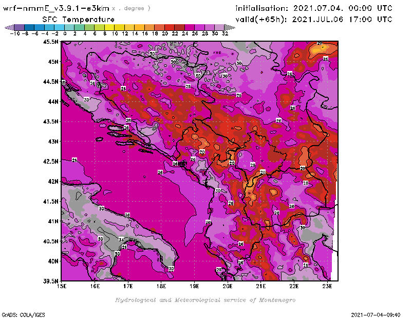Click the 'GrADS: COLA/IGES' credit text
Viewport: 411px width, 318px height.
[23, 315]
